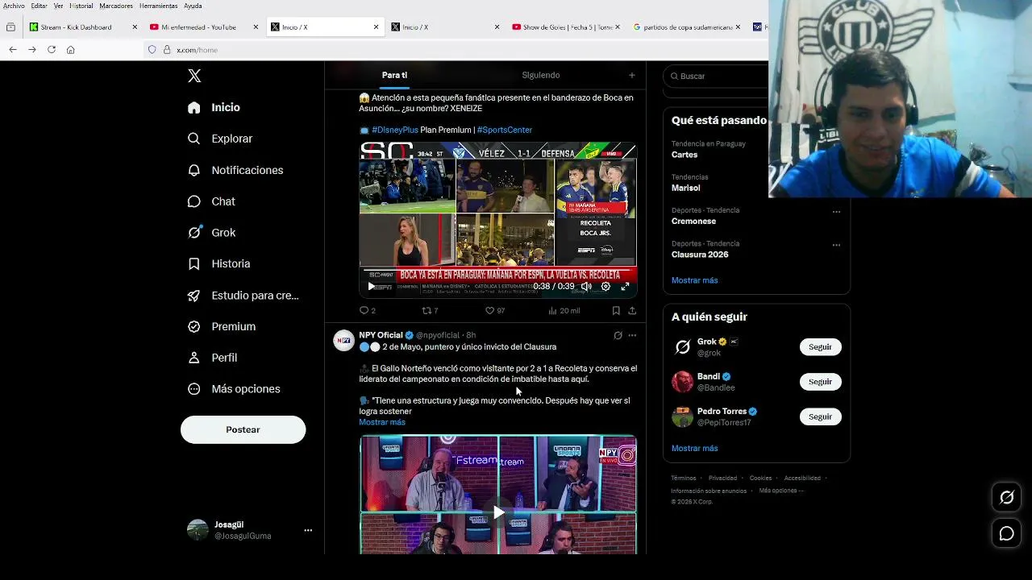
Task: Open the Historial menu in menu bar
Action: (x=81, y=6)
